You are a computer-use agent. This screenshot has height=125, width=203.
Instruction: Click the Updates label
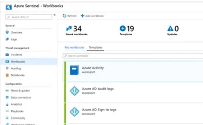[x=172, y=34]
